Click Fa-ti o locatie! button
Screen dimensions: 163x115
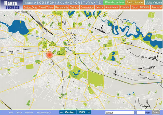coord(135,2)
